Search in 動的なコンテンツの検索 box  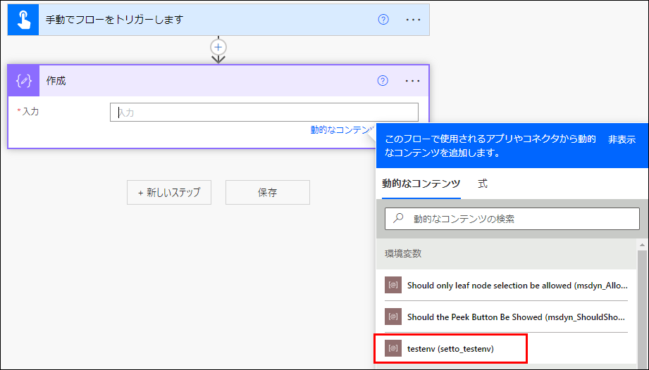tap(512, 219)
